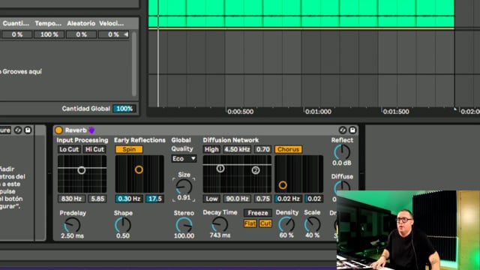Toggle the Reverb device activator
Viewport: 480px width, 270px height.
tap(58, 130)
